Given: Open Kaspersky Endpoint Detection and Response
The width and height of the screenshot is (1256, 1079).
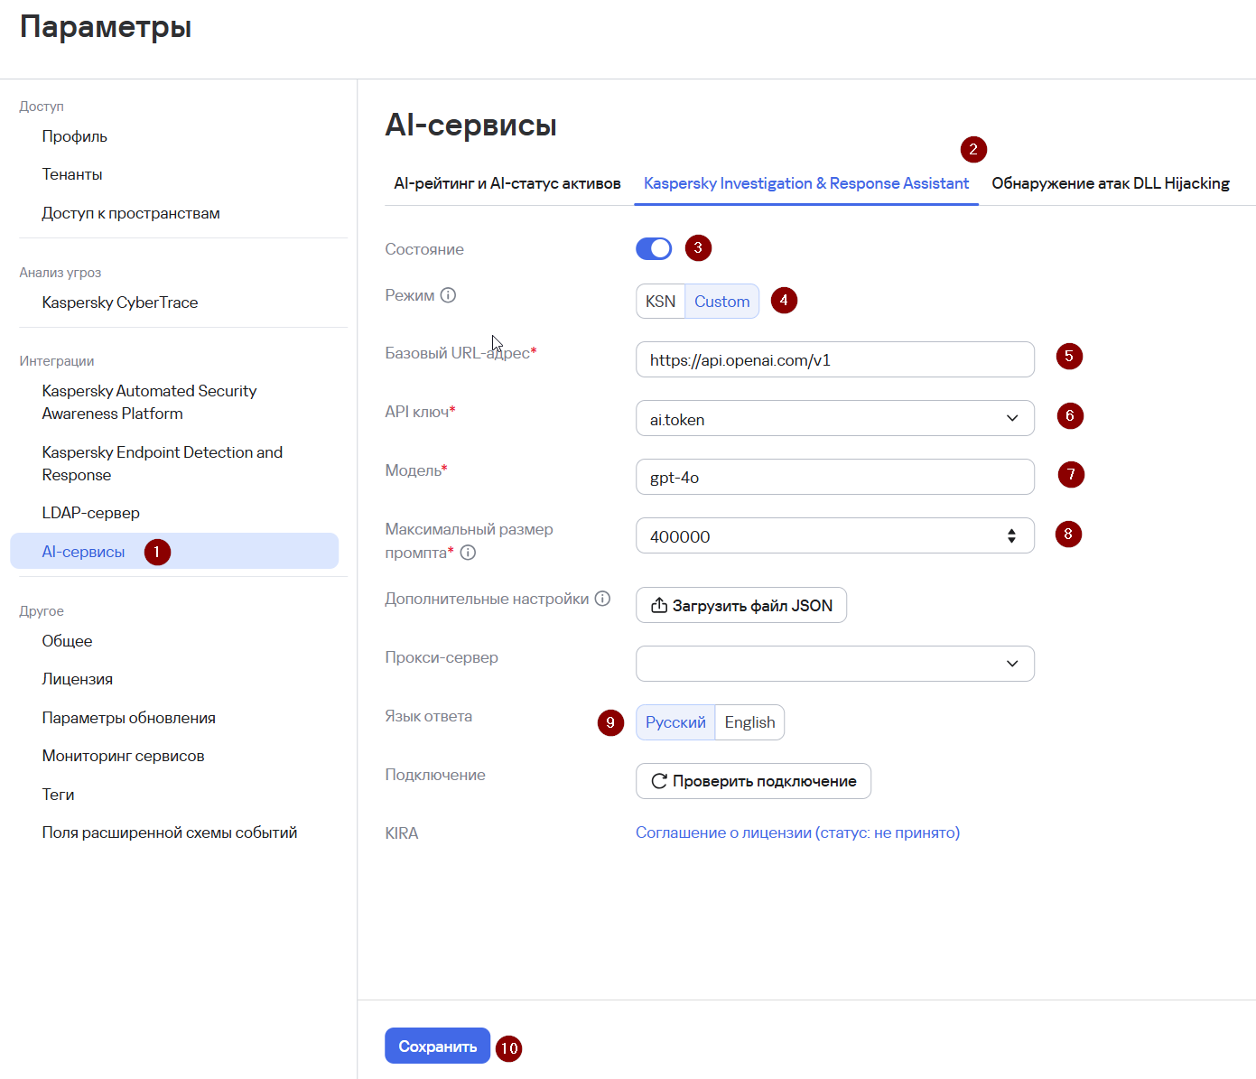Looking at the screenshot, I should [x=163, y=463].
